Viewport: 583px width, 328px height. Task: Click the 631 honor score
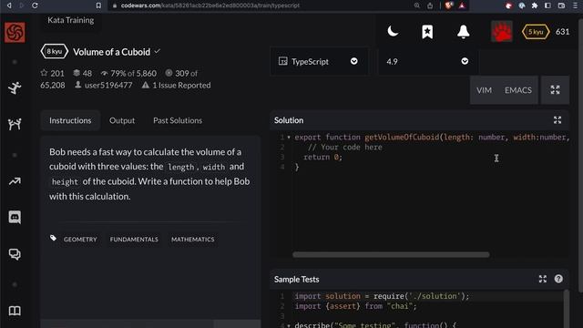click(x=562, y=32)
